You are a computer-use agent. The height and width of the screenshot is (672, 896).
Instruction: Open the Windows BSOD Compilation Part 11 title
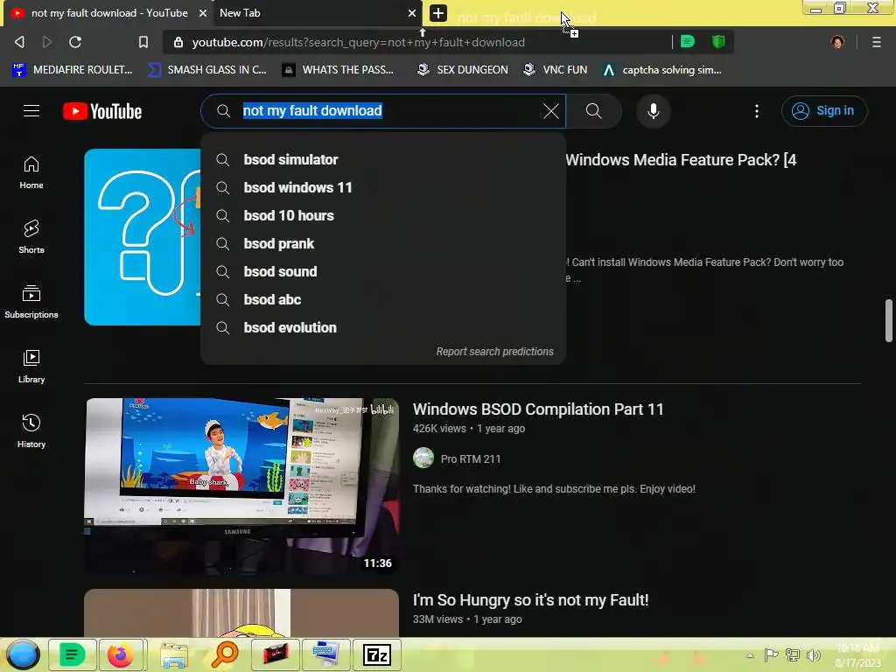[538, 409]
